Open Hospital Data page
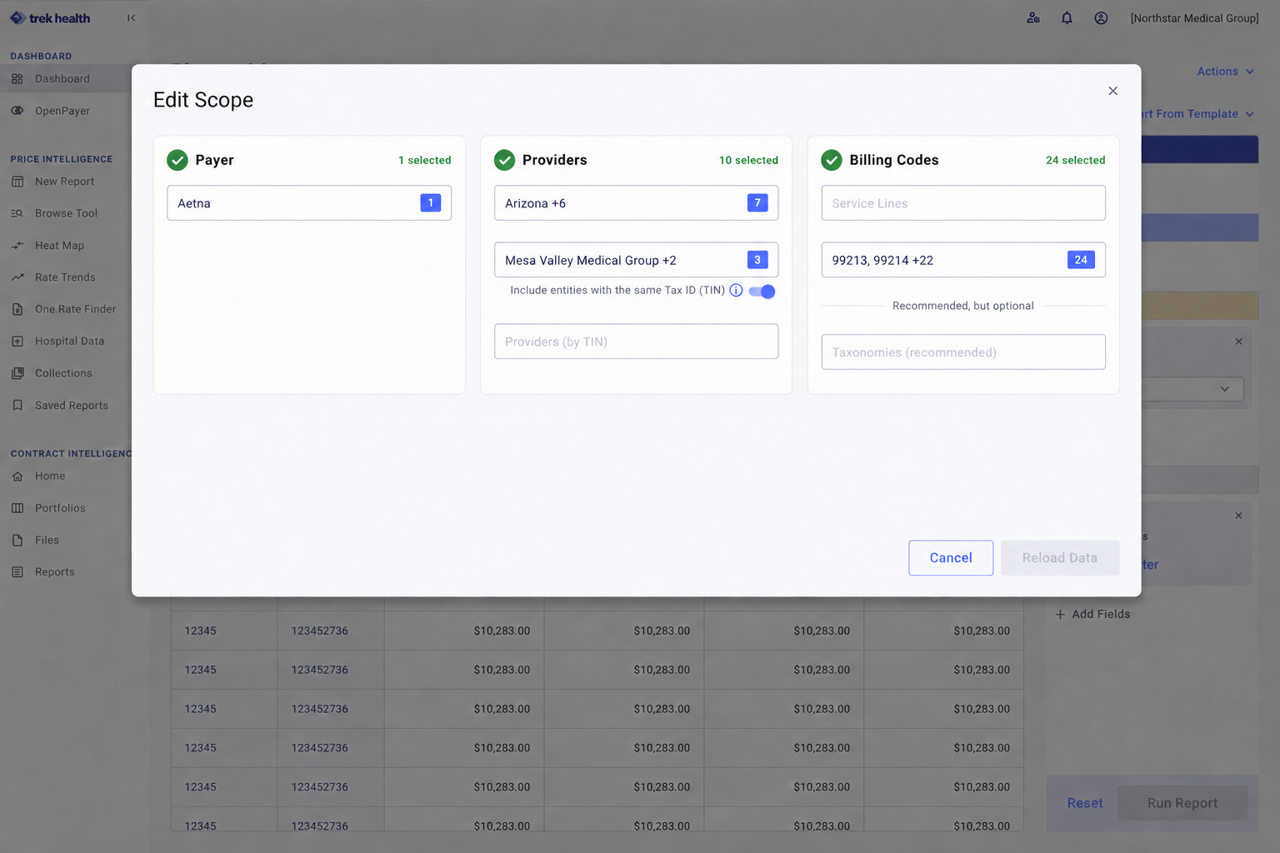This screenshot has height=853, width=1280. point(70,342)
